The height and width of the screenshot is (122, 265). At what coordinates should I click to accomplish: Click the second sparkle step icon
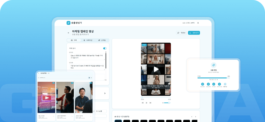coord(208,84)
